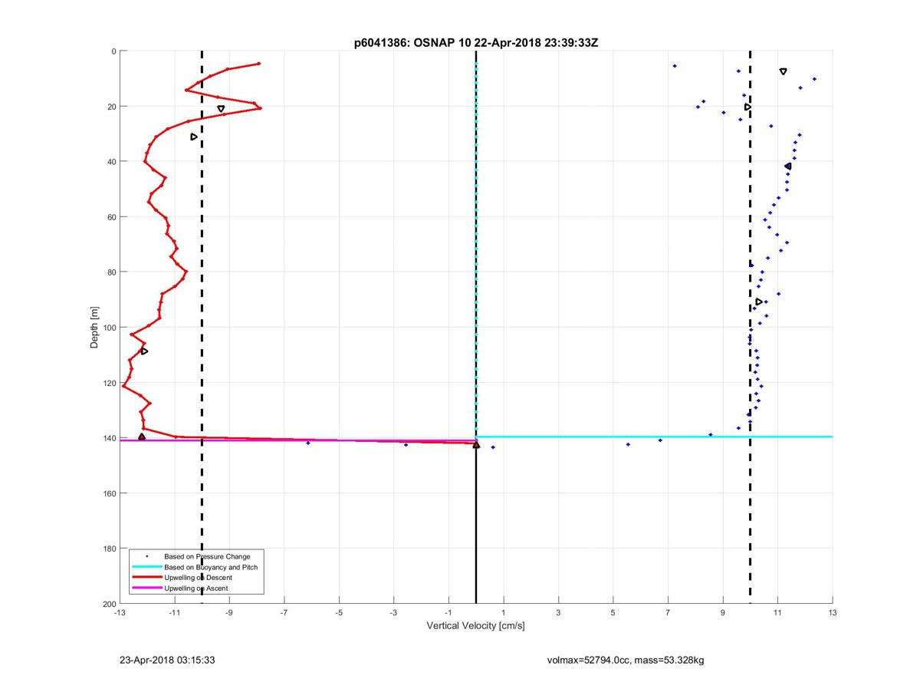The height and width of the screenshot is (679, 920).
Task: Click legend entry 'Based on Buoyancy and Pitch'
Action: click(x=211, y=566)
